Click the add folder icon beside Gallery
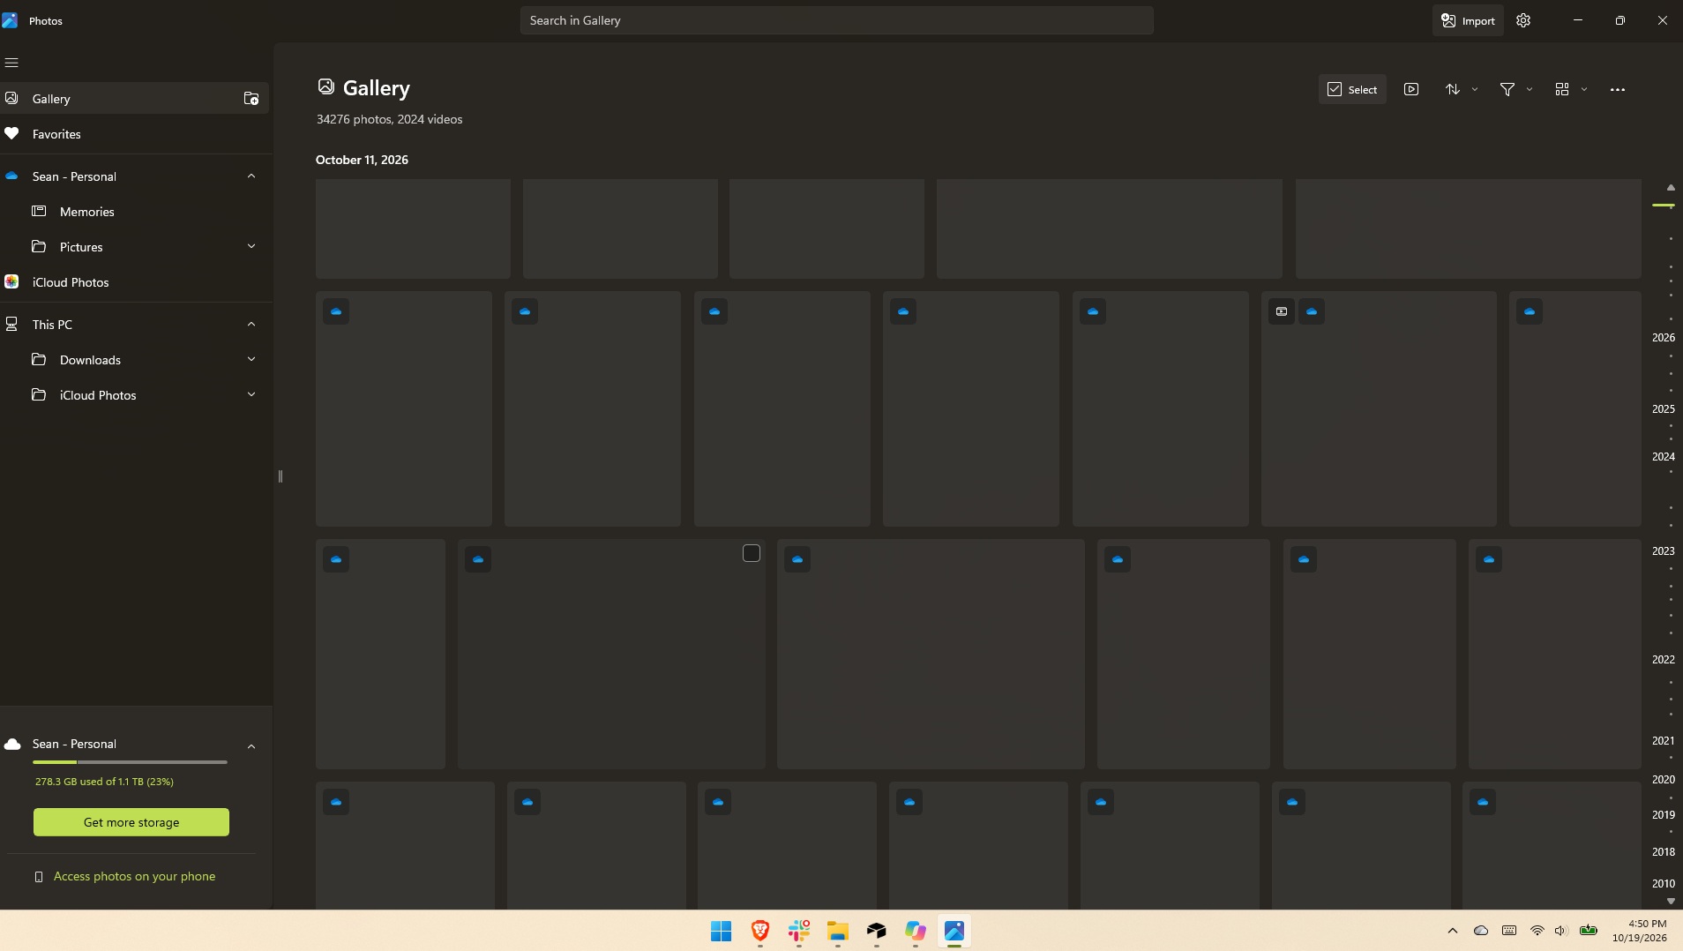The height and width of the screenshot is (951, 1683). pos(251,99)
